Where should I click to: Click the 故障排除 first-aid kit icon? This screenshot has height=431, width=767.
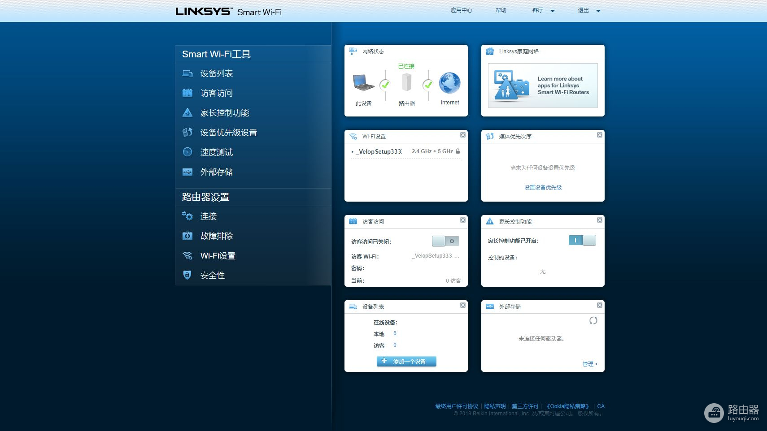click(x=187, y=236)
